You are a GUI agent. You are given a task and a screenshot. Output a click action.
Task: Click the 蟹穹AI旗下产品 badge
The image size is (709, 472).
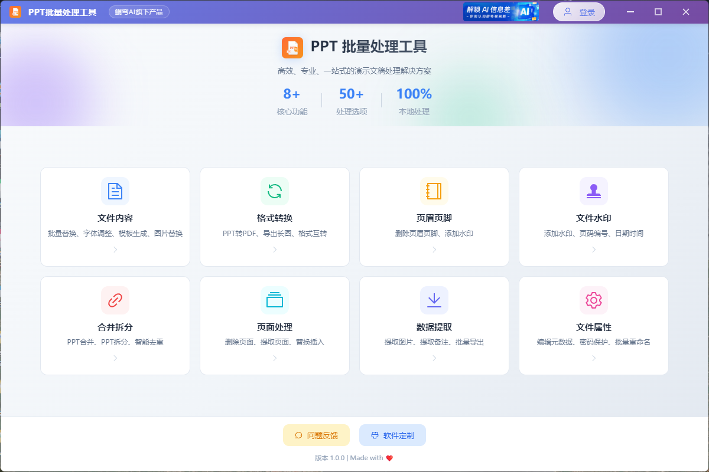click(x=139, y=11)
